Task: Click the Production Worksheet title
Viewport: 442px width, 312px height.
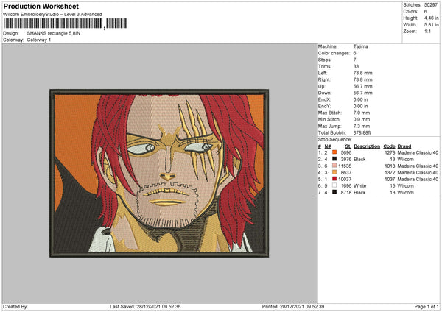Action: [x=41, y=6]
